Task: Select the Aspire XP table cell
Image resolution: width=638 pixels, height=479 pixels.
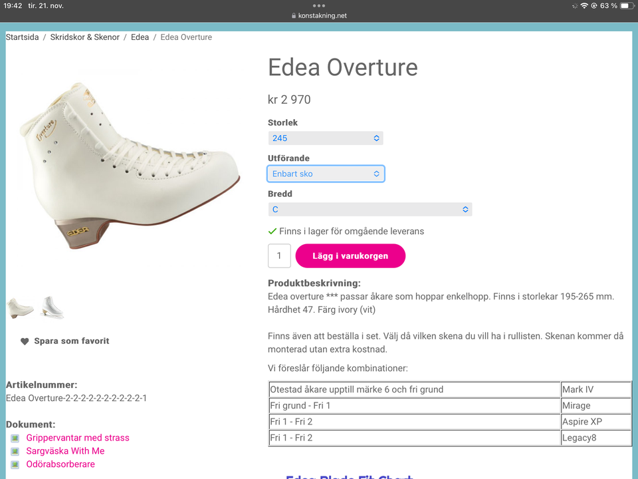Action: (596, 422)
